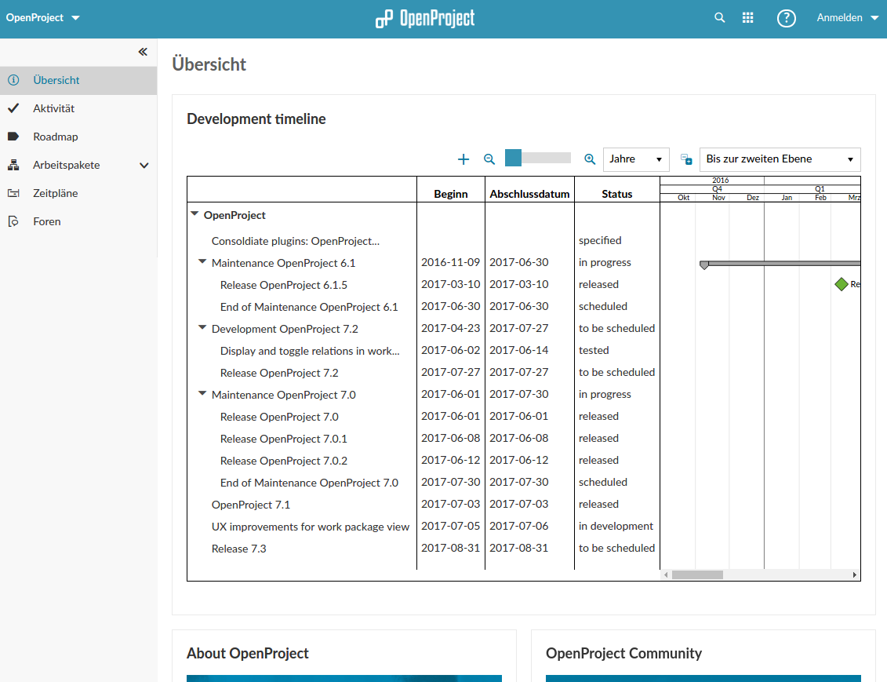Open Release 7.3 entry
The width and height of the screenshot is (887, 682).
[238, 549]
